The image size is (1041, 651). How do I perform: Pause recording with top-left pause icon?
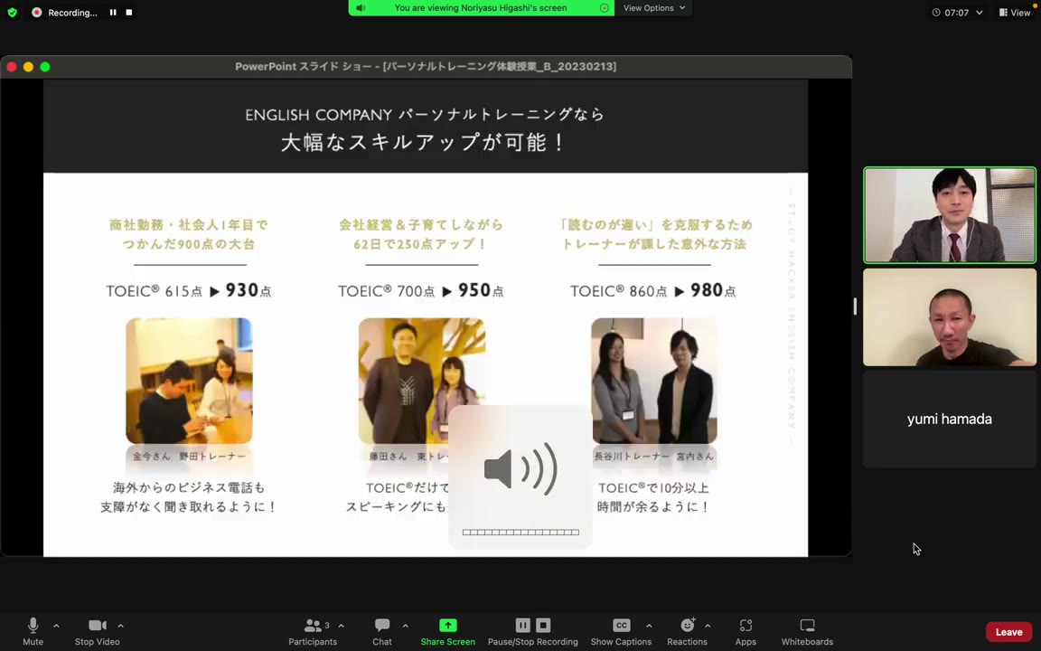(113, 12)
